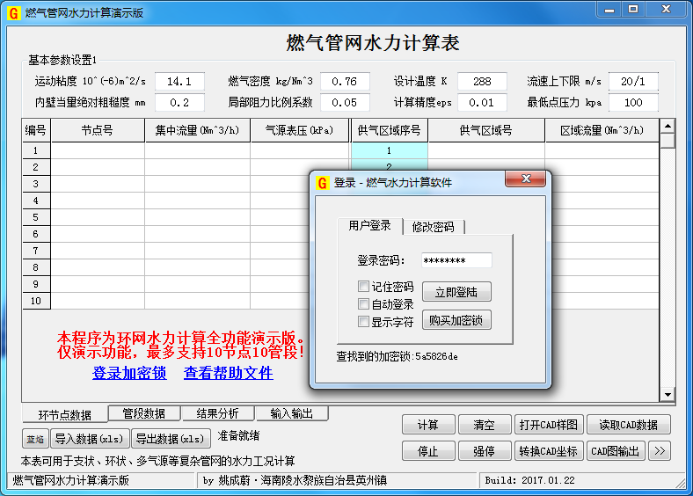Enable the 记住密码 checkbox
Image resolution: width=693 pixels, height=496 pixels.
click(x=363, y=287)
